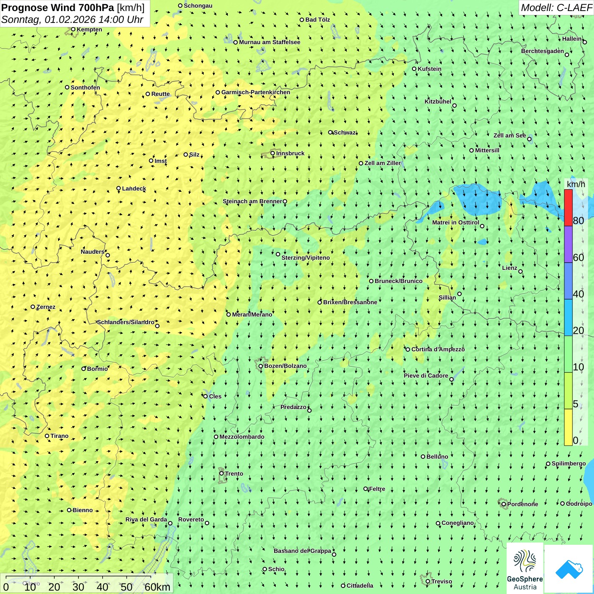Click the red segment of the wind legend

tap(568, 207)
